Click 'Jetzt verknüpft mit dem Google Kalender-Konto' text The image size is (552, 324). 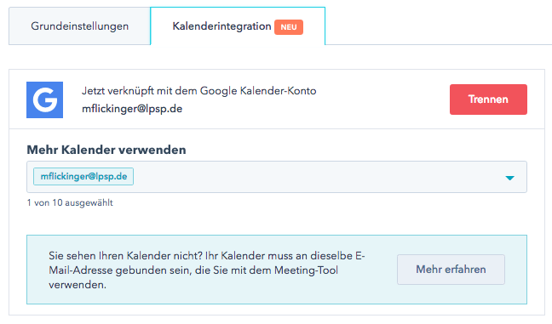[x=198, y=91]
